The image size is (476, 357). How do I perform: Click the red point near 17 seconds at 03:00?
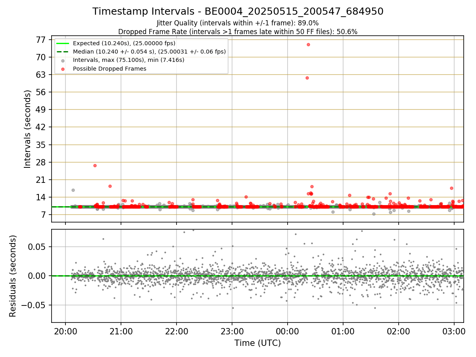point(451,188)
